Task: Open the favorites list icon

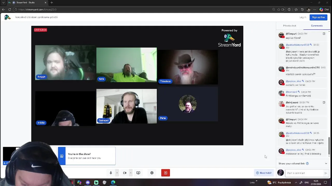Action: [x=296, y=10]
